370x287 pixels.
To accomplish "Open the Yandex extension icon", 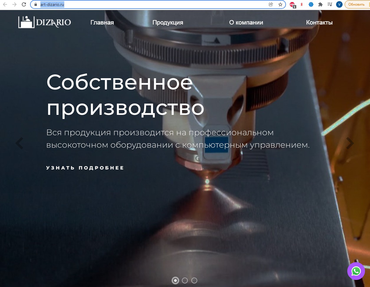I will [302, 4].
